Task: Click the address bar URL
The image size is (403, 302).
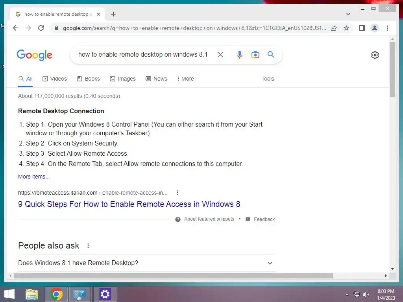Action: pos(194,28)
